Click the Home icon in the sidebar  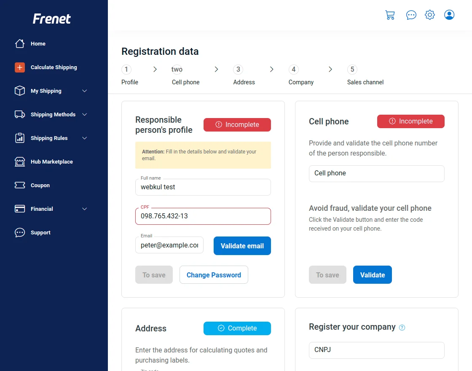pyautogui.click(x=19, y=43)
